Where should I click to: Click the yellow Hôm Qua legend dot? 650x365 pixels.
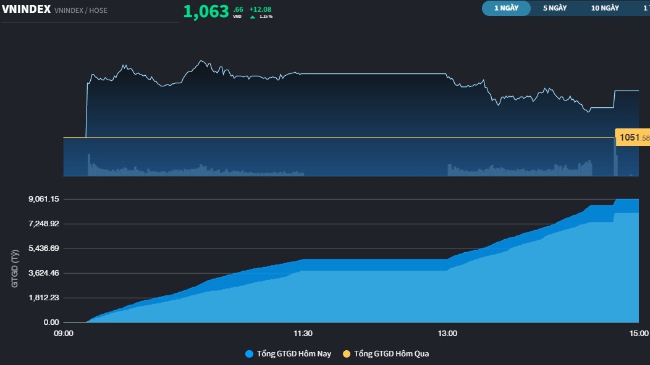[x=347, y=354]
